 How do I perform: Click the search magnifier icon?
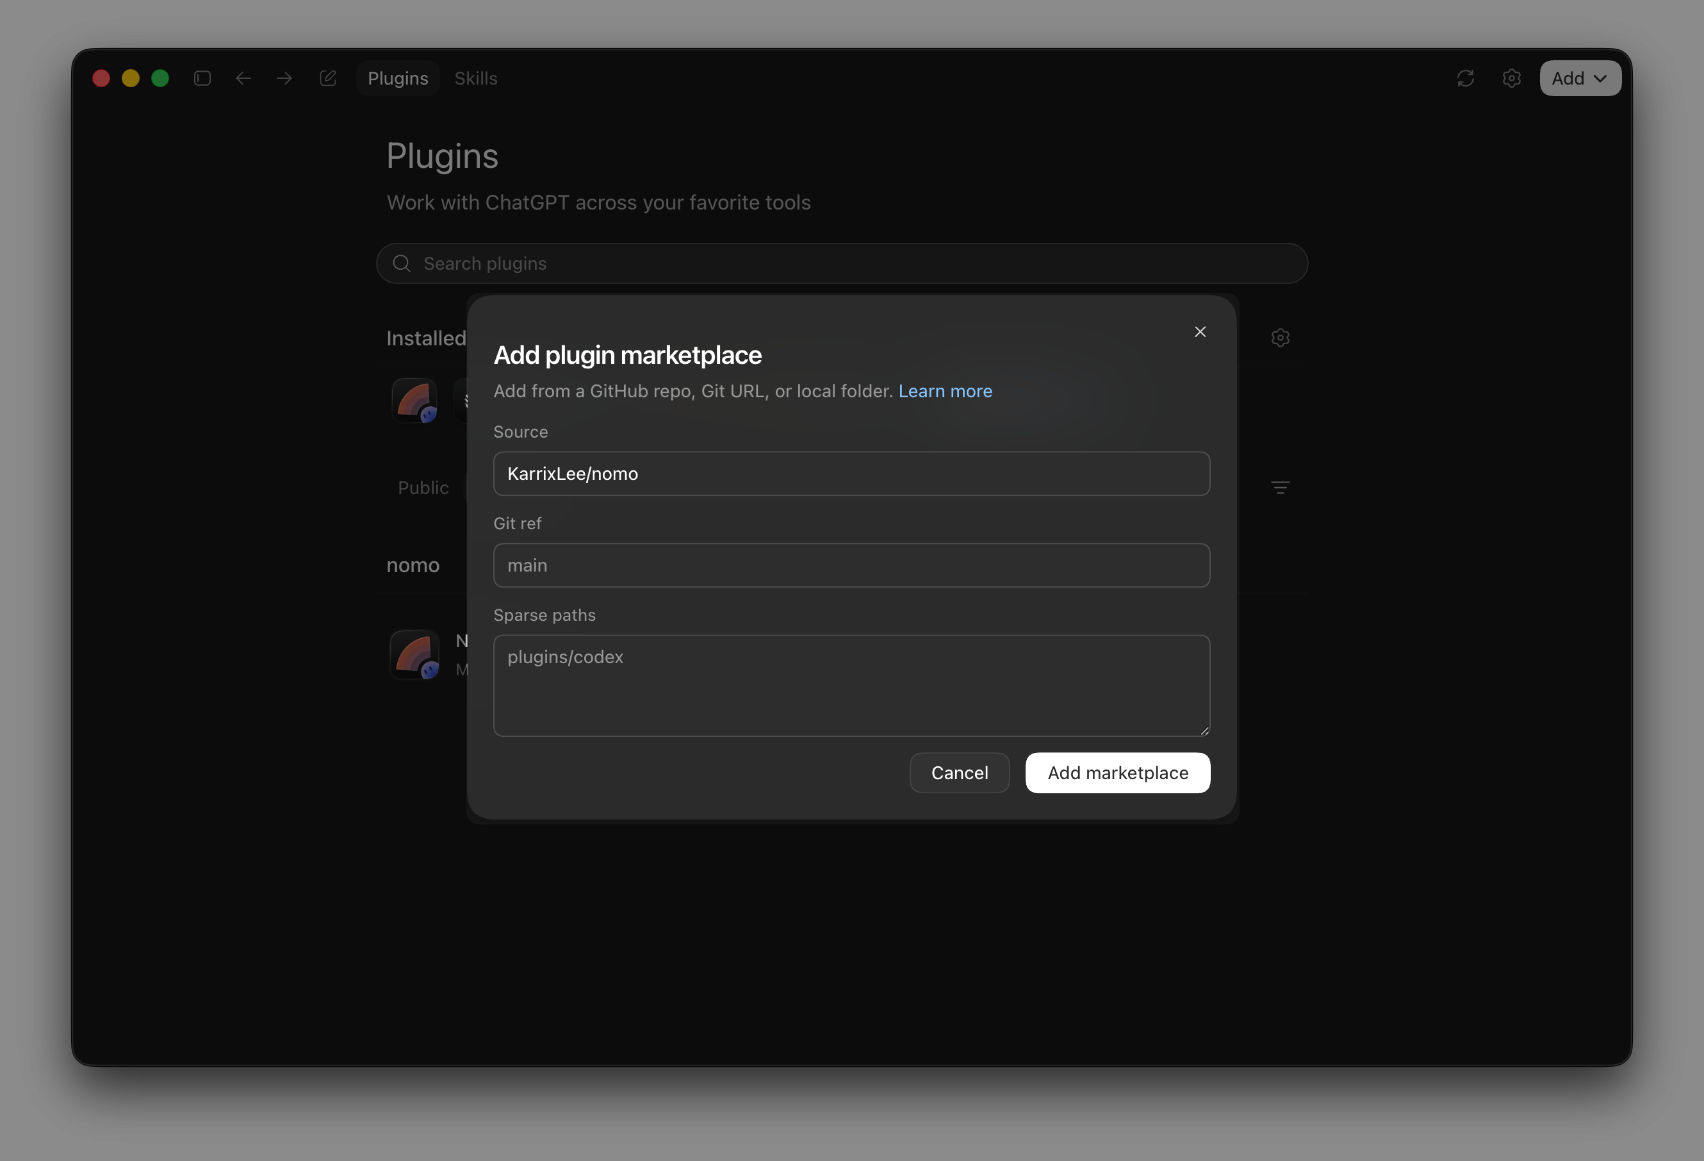401,263
